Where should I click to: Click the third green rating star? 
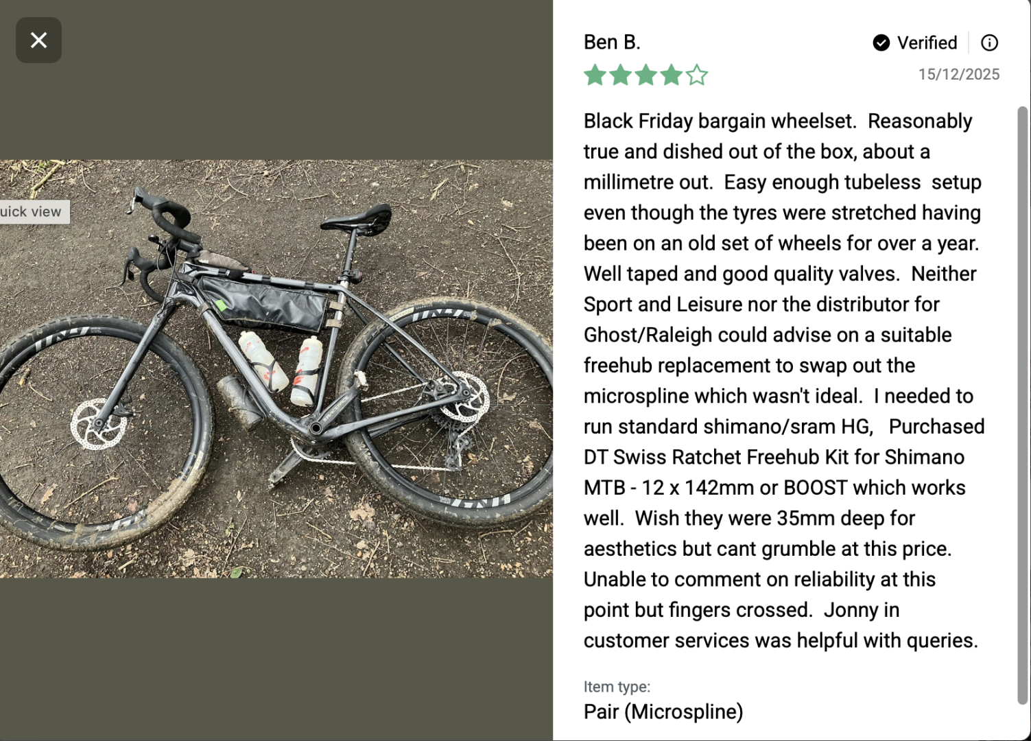pyautogui.click(x=646, y=75)
